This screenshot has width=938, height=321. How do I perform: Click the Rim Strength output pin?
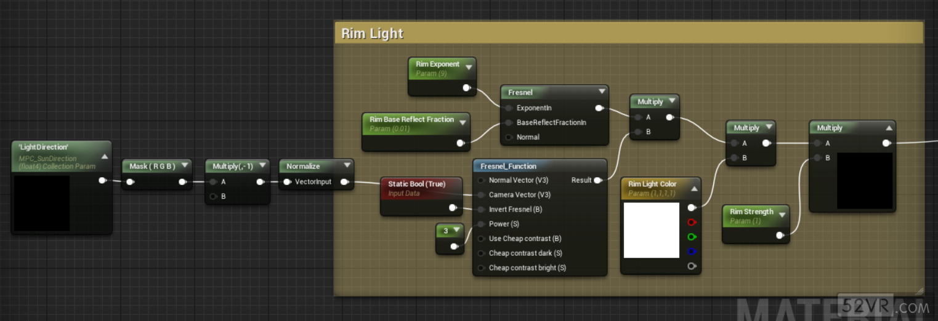click(x=780, y=236)
